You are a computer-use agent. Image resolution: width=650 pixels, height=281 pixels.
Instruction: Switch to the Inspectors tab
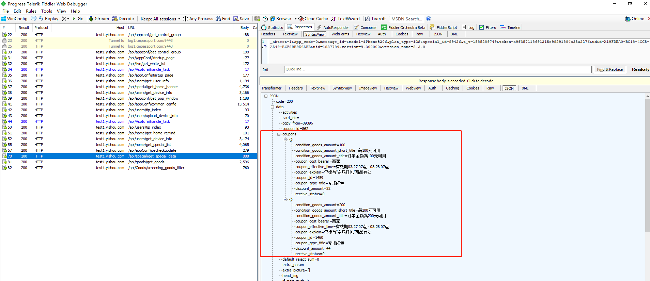coord(299,27)
